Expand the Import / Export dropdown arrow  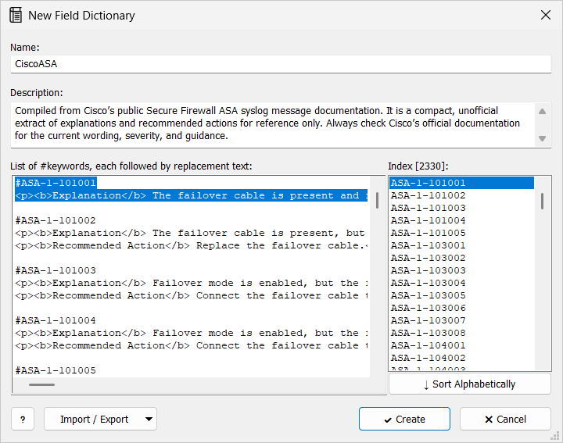[149, 419]
